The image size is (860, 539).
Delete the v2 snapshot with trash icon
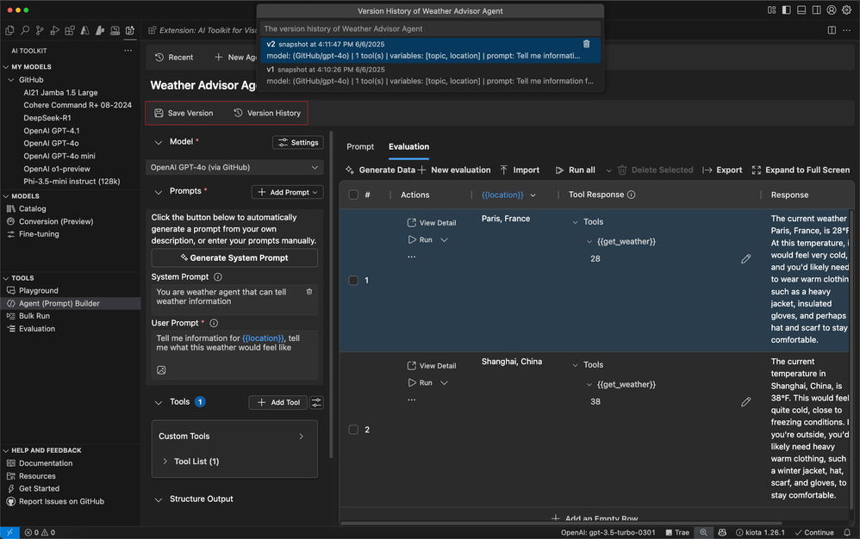[587, 44]
